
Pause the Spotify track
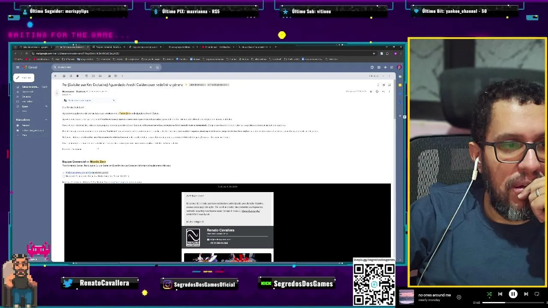point(513,294)
